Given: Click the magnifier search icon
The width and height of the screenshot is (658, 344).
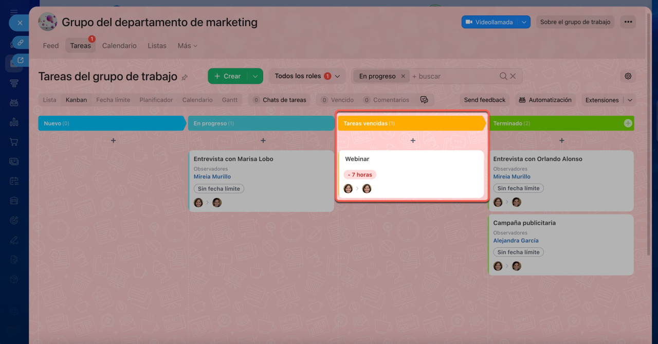Looking at the screenshot, I should click(x=503, y=76).
